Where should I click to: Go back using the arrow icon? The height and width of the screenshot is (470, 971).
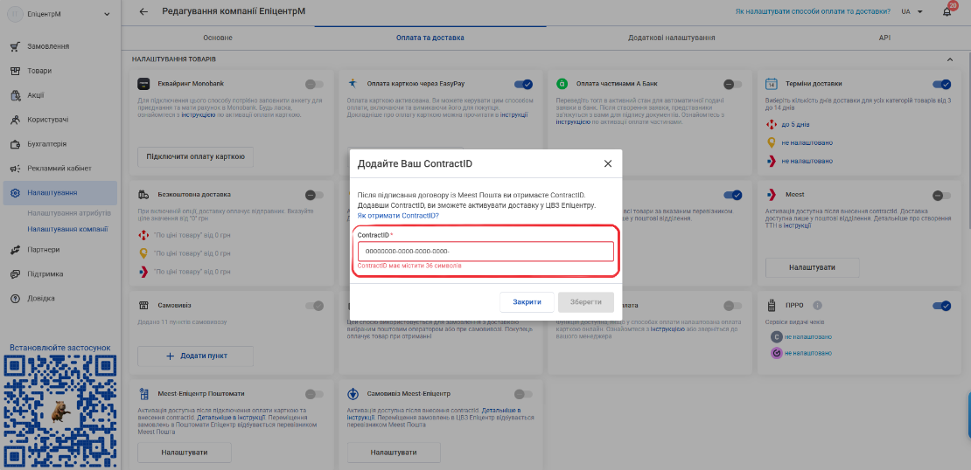[143, 11]
